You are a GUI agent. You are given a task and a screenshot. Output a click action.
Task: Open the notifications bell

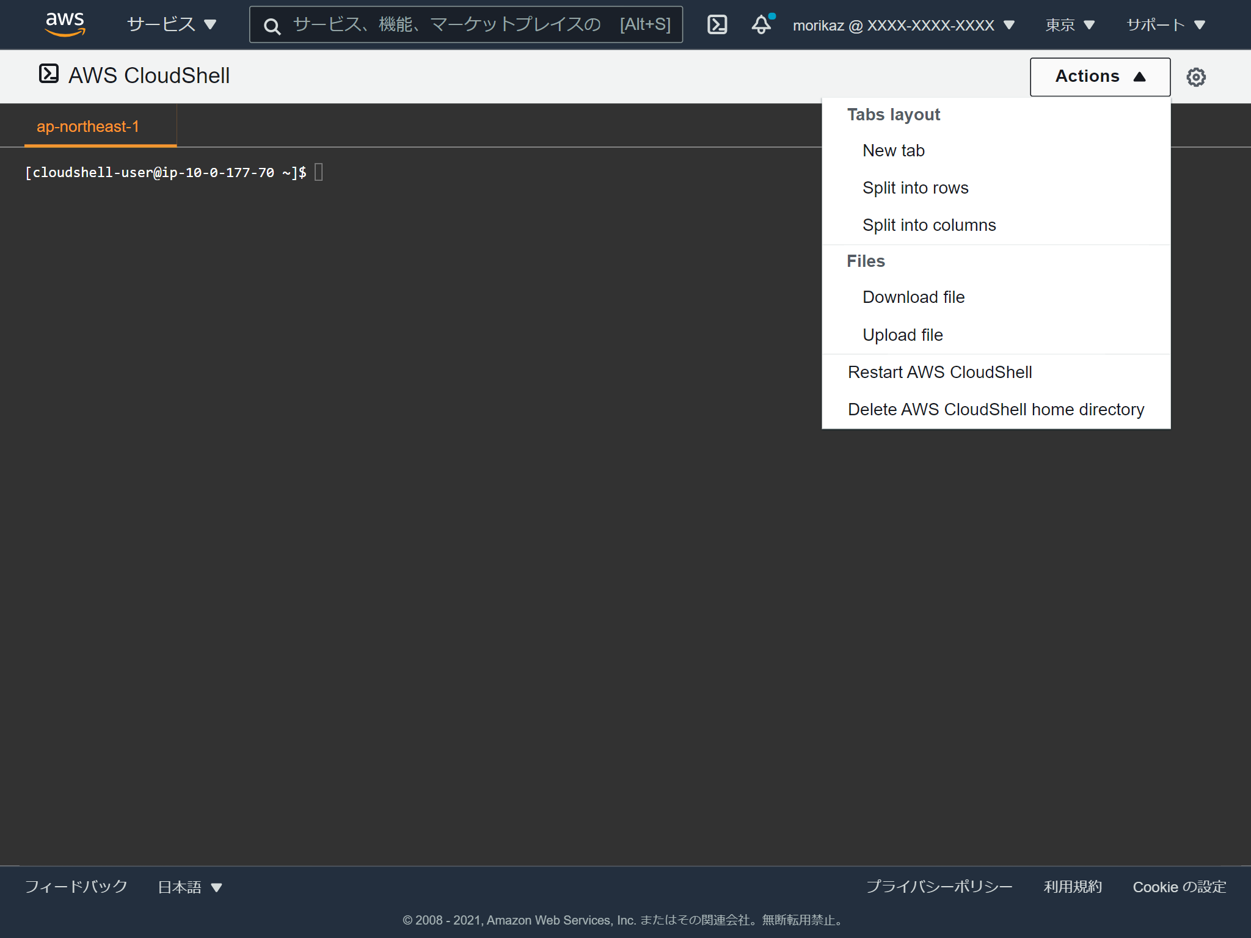(x=761, y=25)
